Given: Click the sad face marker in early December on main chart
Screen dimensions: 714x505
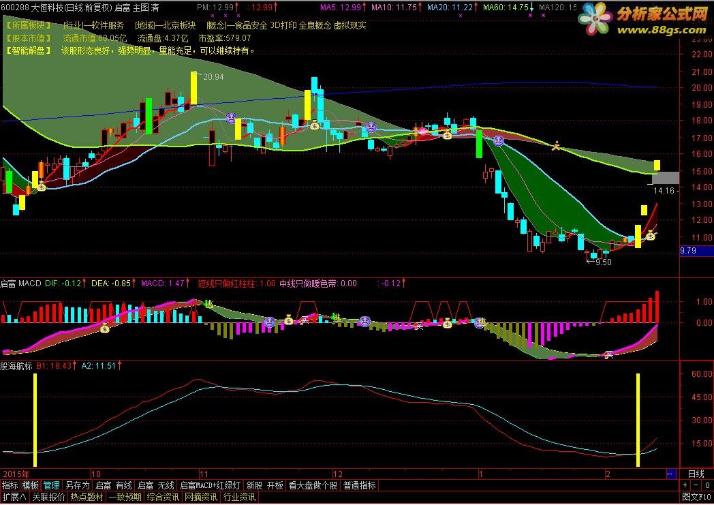Looking at the screenshot, I should coord(371,127).
